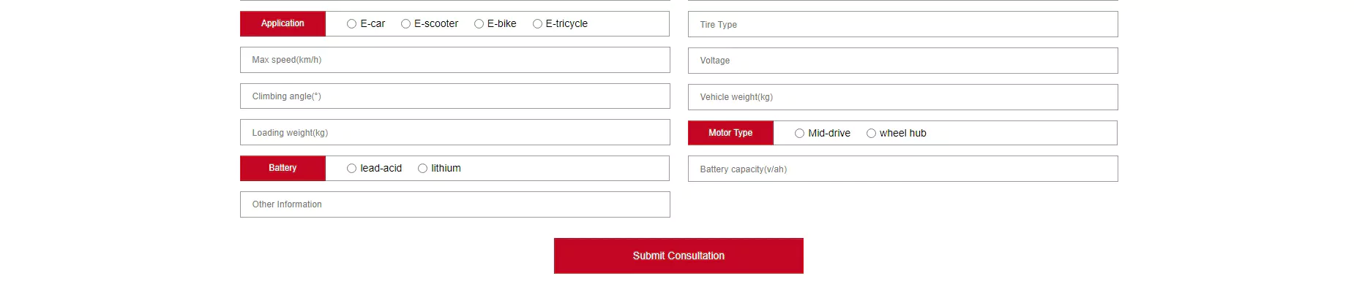The image size is (1354, 303).
Task: Focus the Climbing angle input
Action: click(x=455, y=96)
